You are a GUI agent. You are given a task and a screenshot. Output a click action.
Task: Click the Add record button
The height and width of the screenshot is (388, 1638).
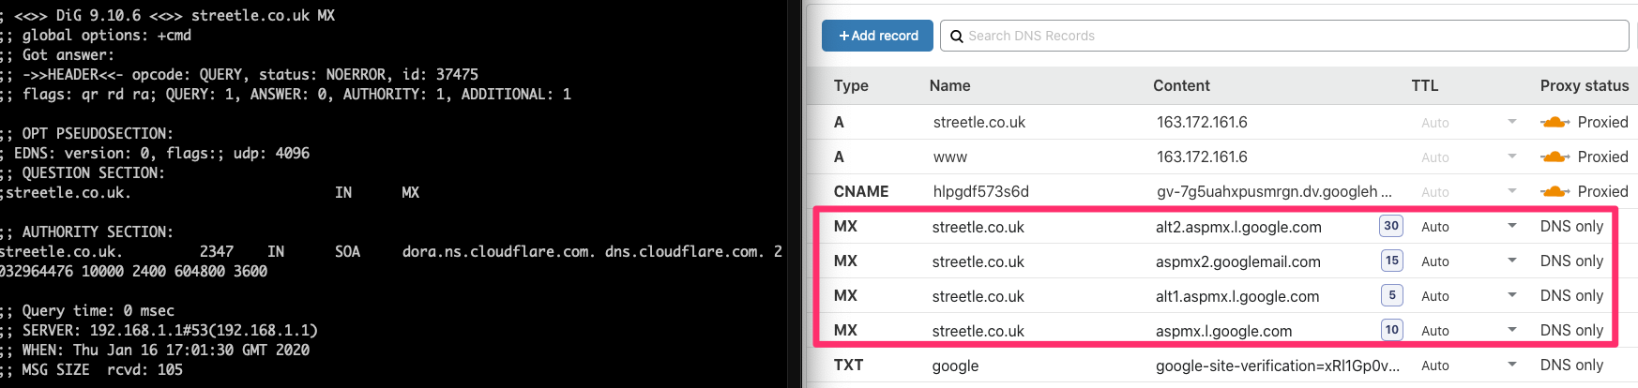[x=877, y=36]
